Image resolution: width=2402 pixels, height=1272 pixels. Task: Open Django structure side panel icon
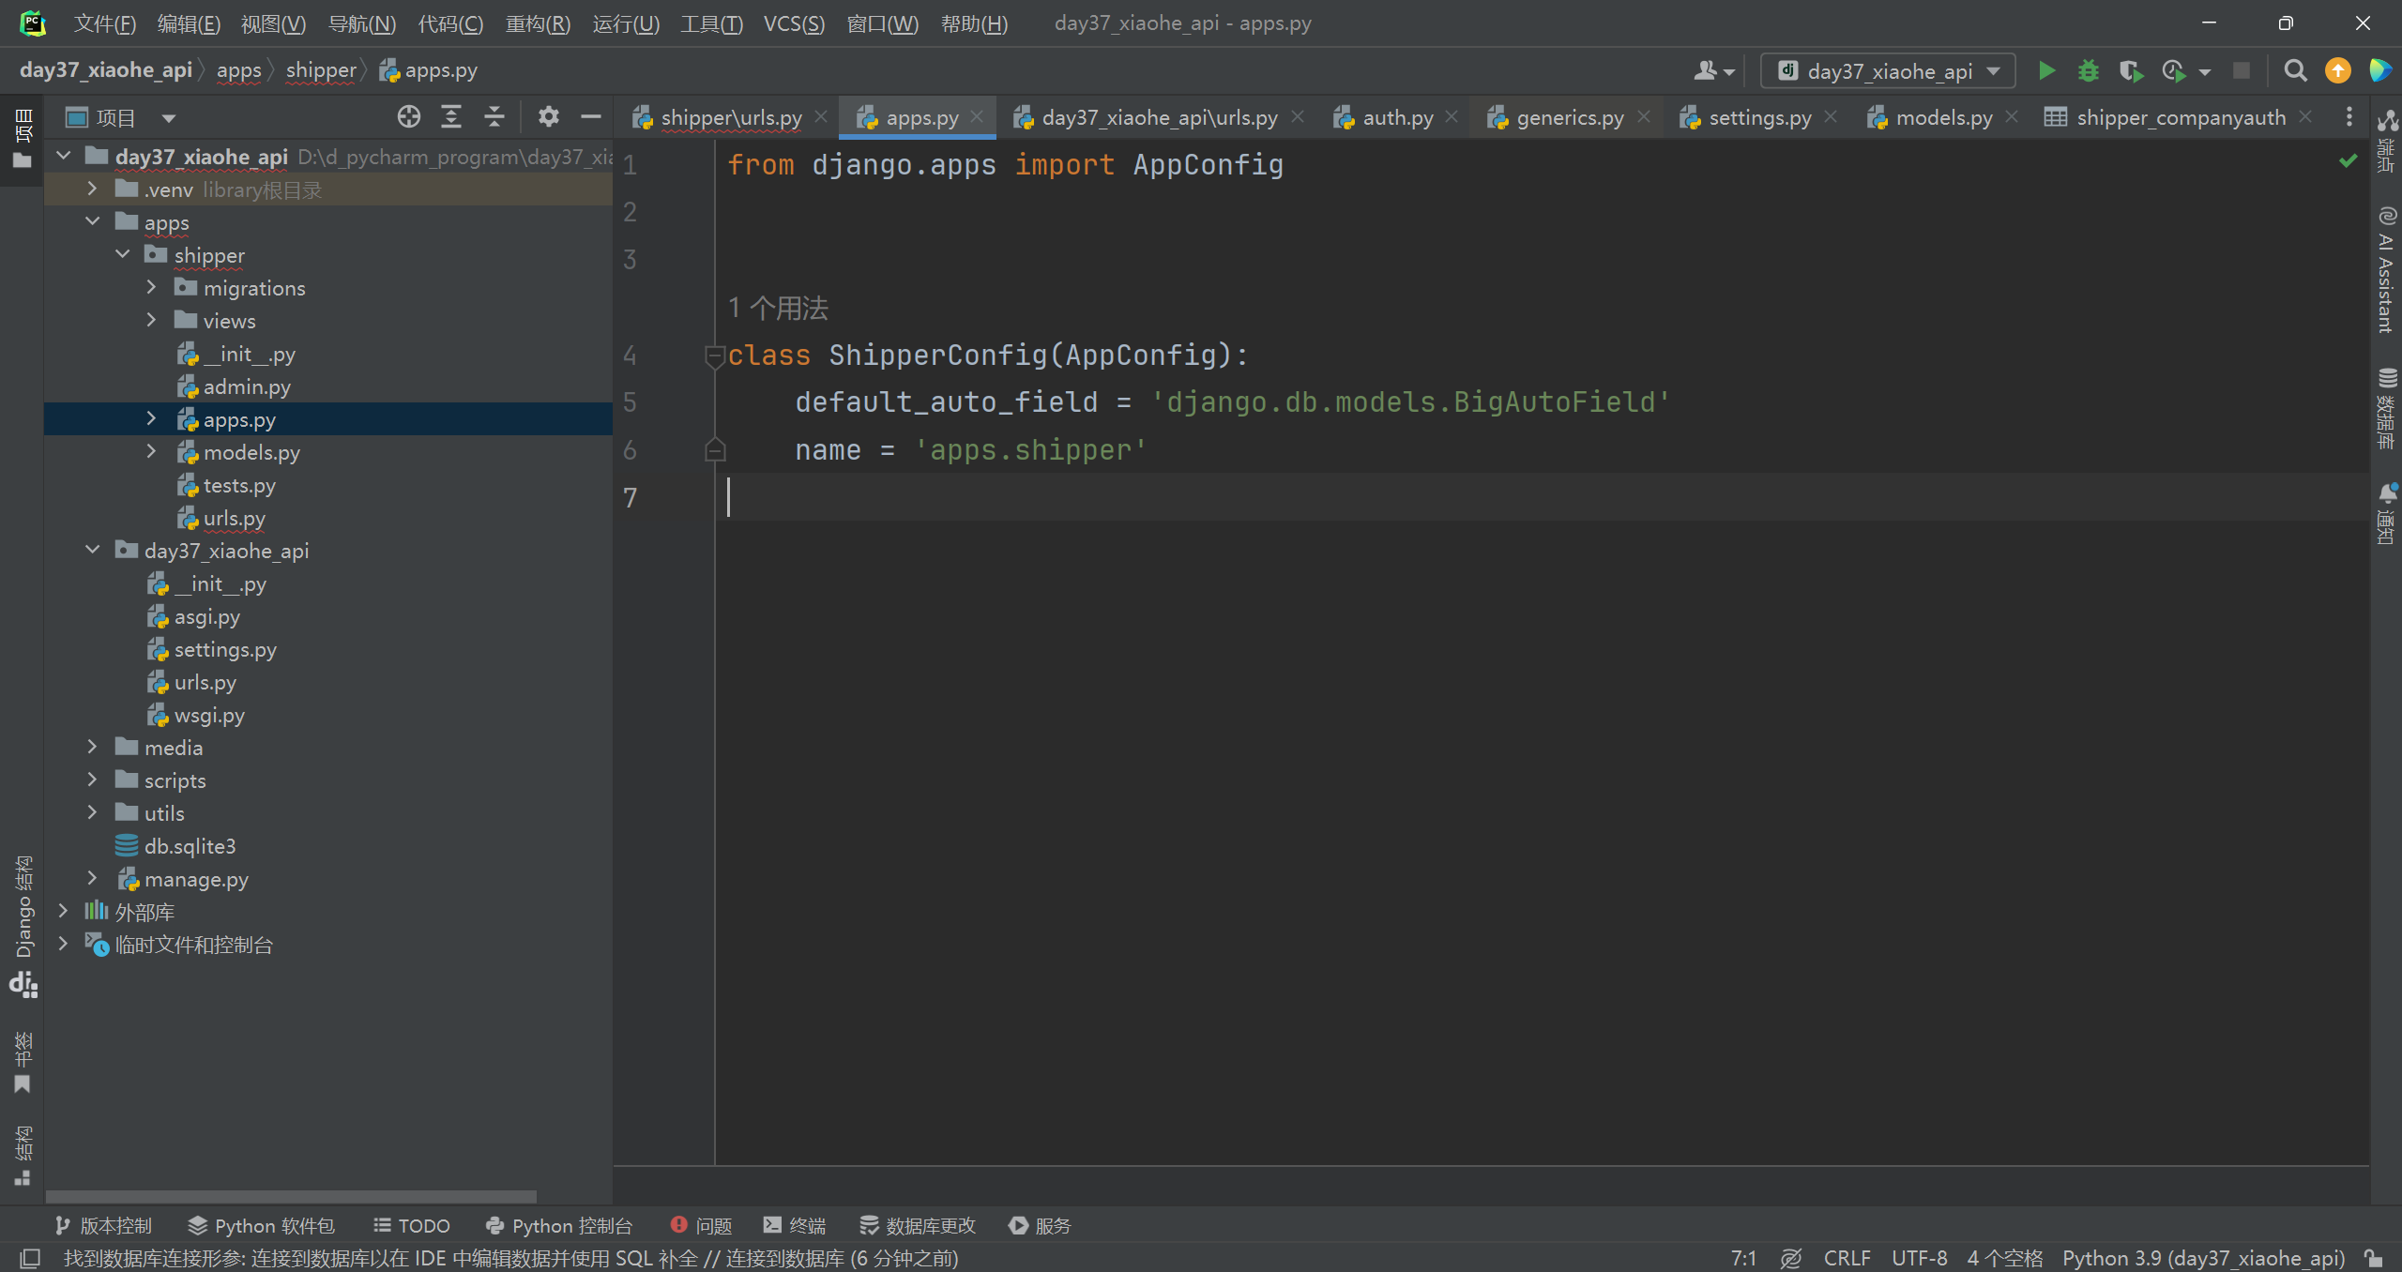coord(23,985)
